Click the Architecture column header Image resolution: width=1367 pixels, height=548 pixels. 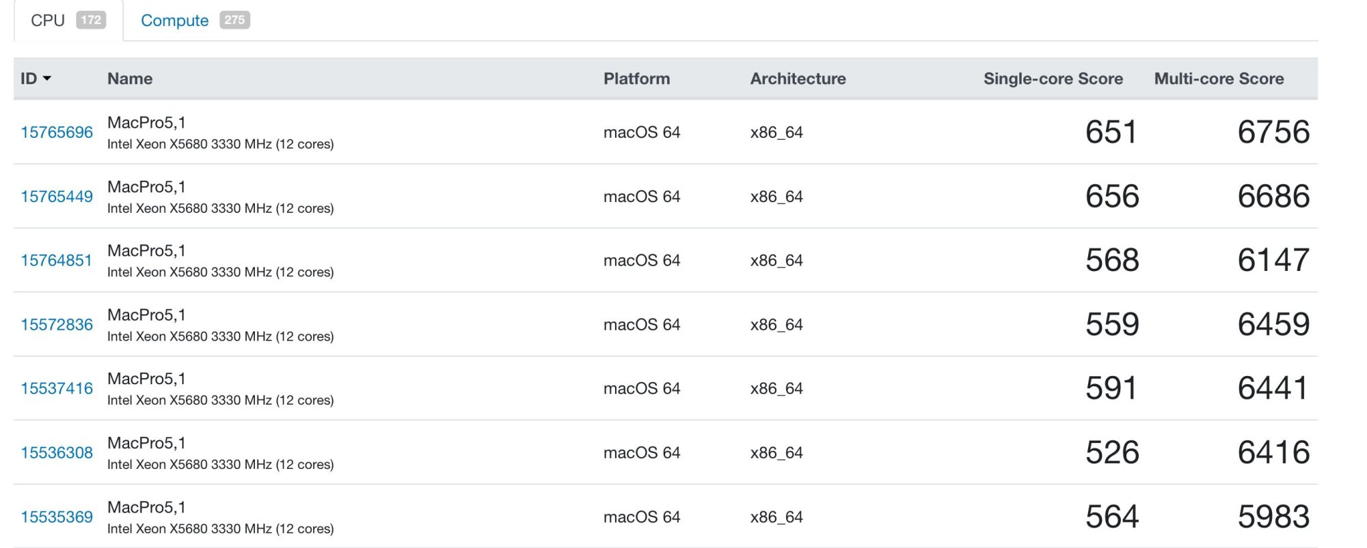coord(798,78)
